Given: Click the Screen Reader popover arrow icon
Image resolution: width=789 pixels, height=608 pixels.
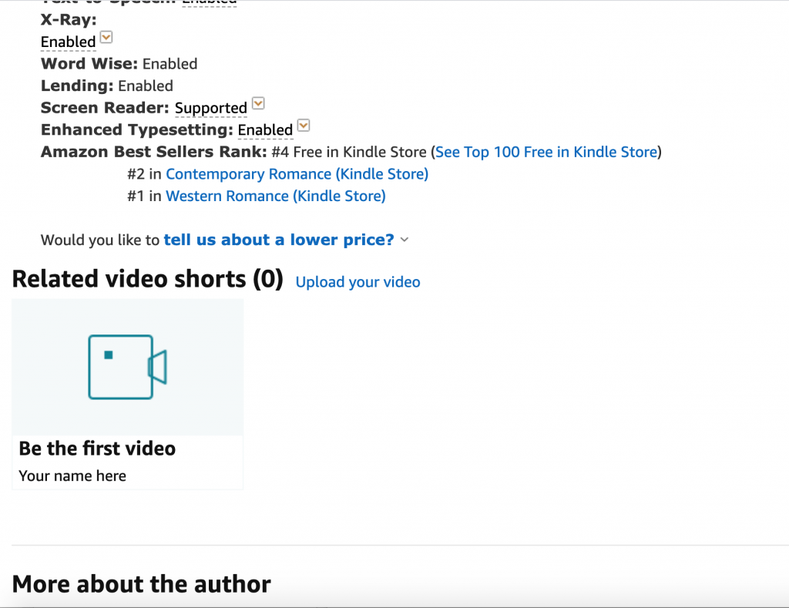Looking at the screenshot, I should pos(259,103).
